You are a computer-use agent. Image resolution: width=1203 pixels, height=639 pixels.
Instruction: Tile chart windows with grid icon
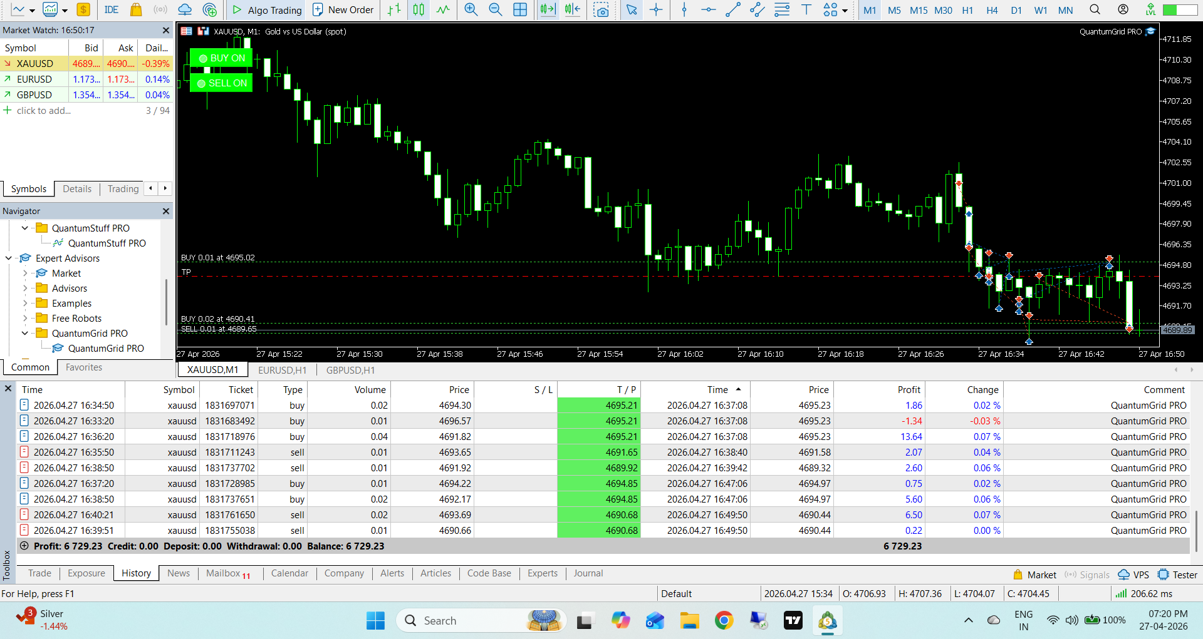point(520,9)
